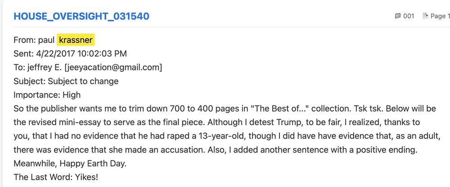Click the highlighted word krassner
Image resolution: width=450 pixels, height=187 pixels.
pos(76,40)
